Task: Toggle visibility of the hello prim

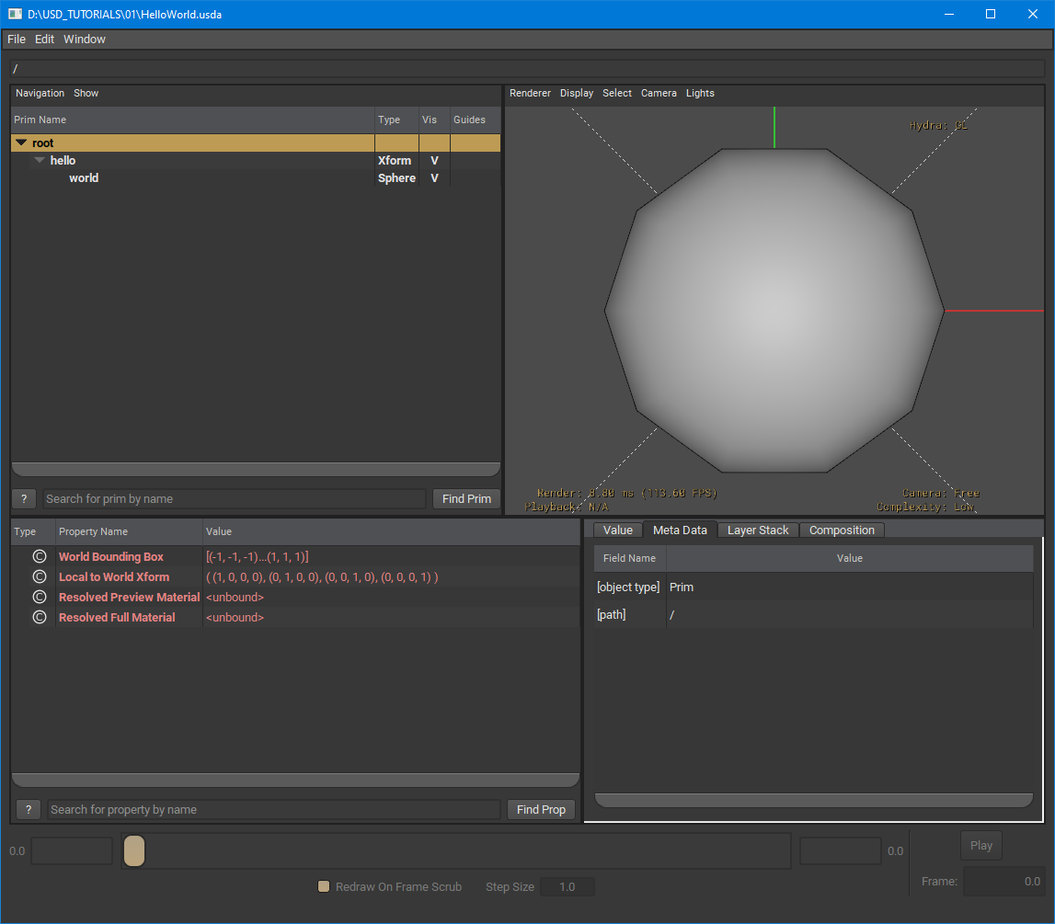Action: tap(433, 160)
